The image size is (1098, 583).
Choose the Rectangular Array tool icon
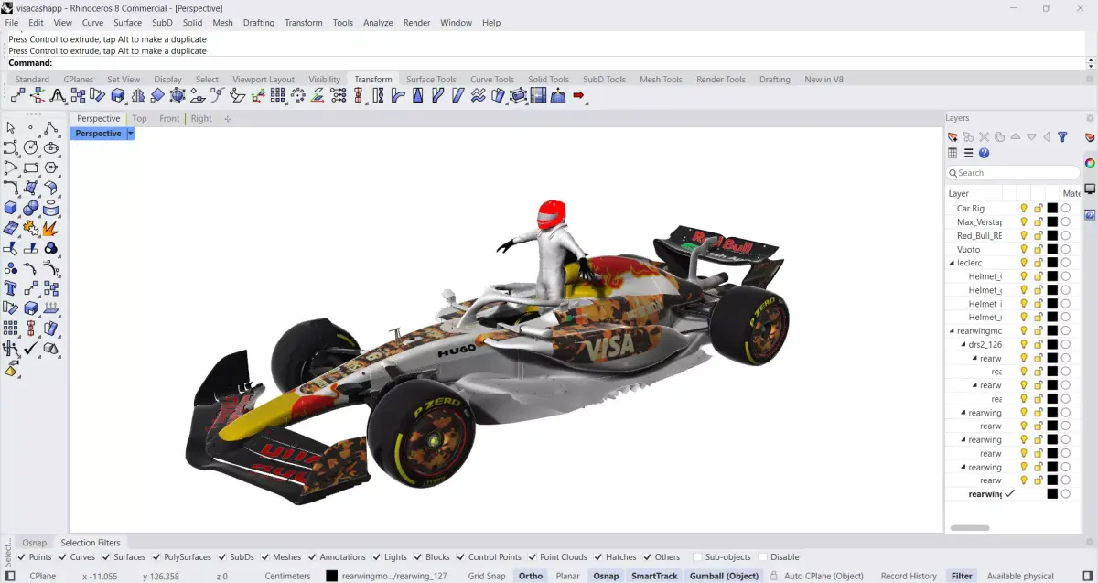click(278, 95)
